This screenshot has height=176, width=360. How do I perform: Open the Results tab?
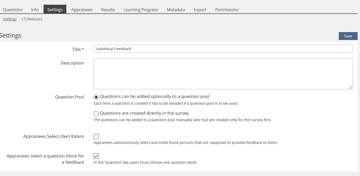click(x=108, y=10)
